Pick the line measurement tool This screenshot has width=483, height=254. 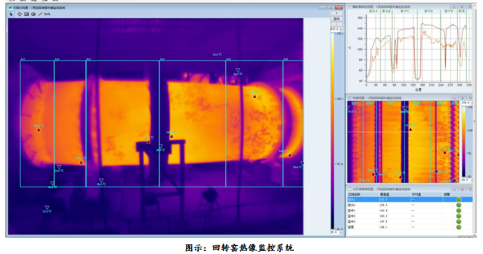[40, 14]
